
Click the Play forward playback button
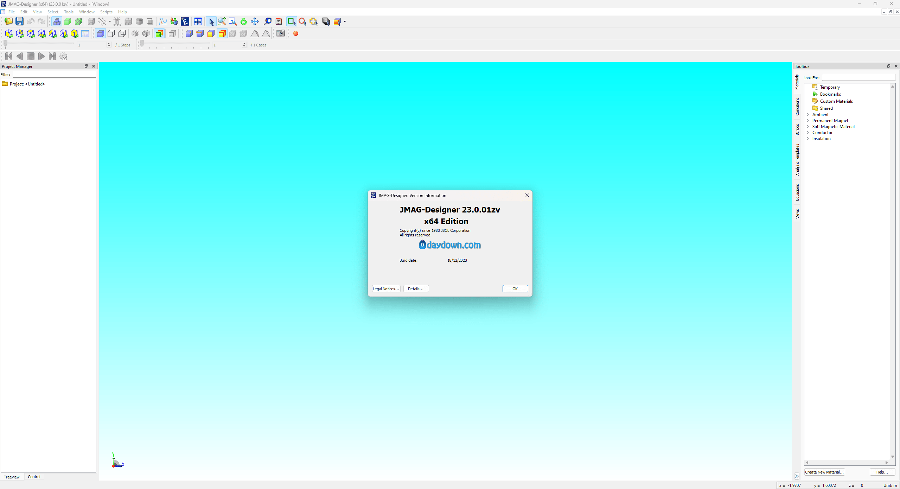coord(42,56)
